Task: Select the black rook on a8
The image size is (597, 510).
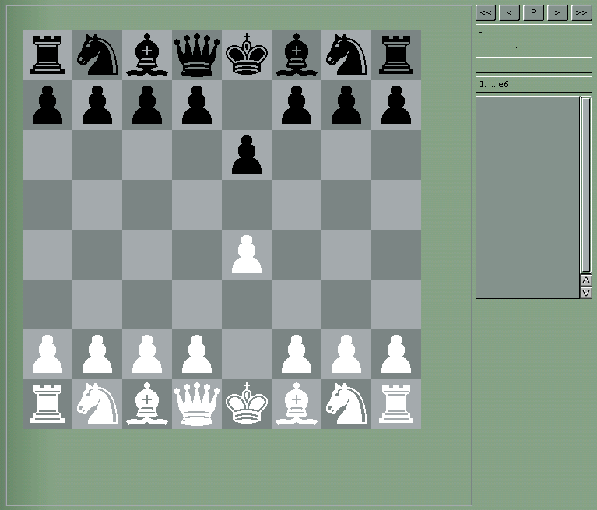Action: [x=47, y=55]
